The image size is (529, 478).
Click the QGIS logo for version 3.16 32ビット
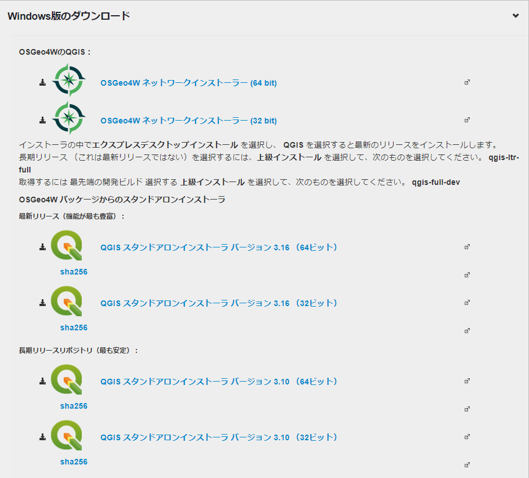click(67, 302)
